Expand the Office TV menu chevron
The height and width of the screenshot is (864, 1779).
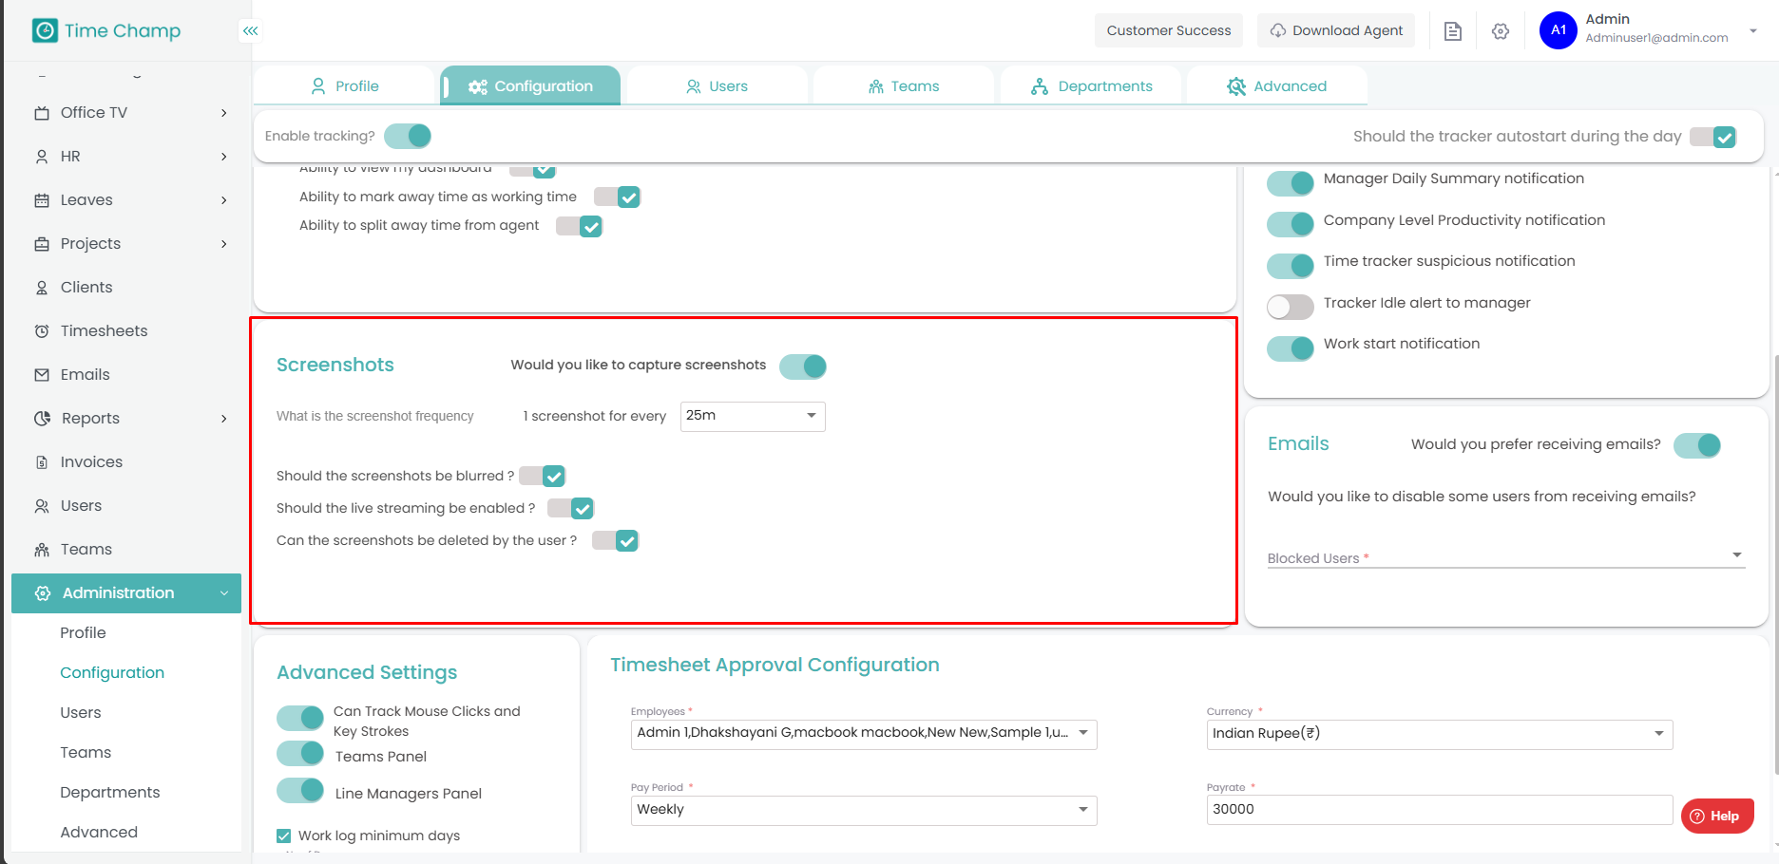[x=224, y=113]
